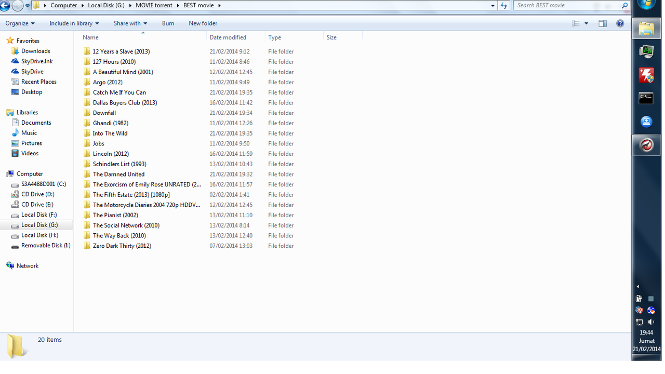Click the search magnifier icon
The width and height of the screenshot is (665, 374).
tap(625, 5)
